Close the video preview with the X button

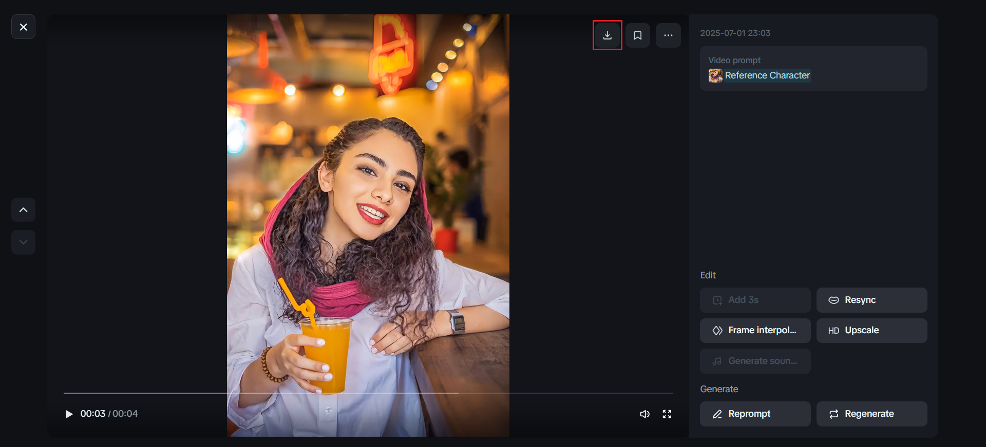pos(23,27)
